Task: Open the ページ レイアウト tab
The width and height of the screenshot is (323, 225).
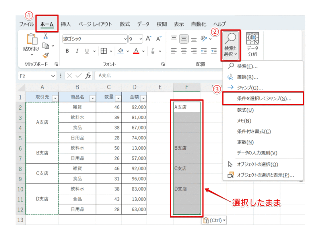Action: pos(95,24)
